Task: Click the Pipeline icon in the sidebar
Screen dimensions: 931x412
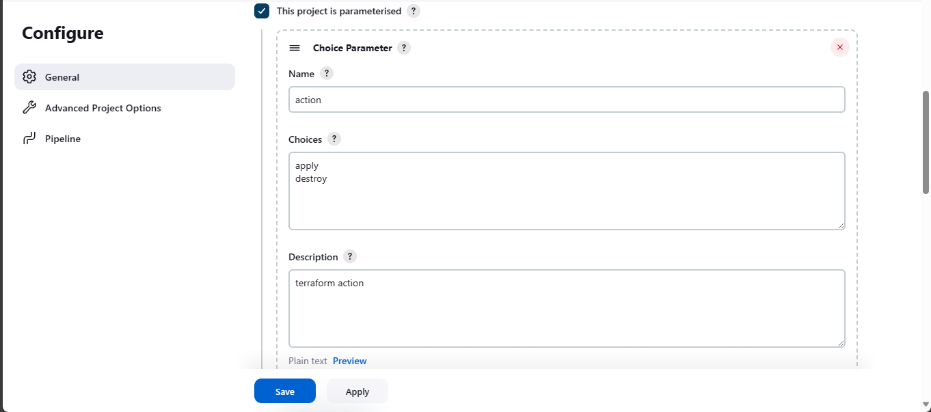Action: pyautogui.click(x=28, y=138)
